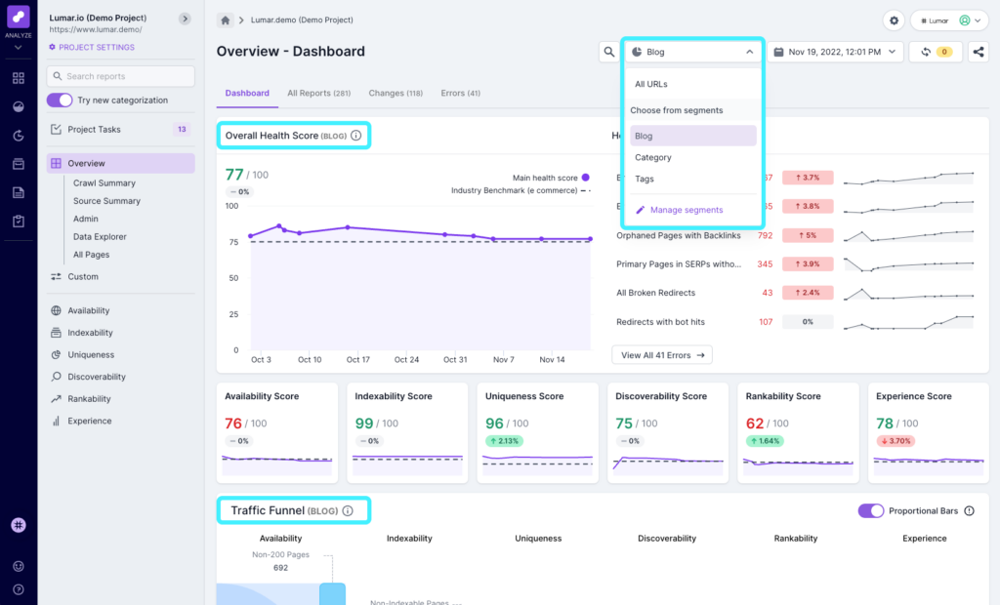Switch to Changes (118) tab

tap(396, 93)
